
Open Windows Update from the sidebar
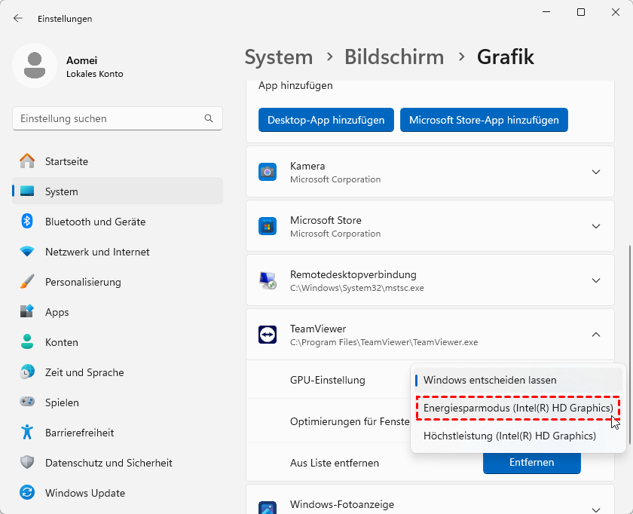[x=84, y=493]
